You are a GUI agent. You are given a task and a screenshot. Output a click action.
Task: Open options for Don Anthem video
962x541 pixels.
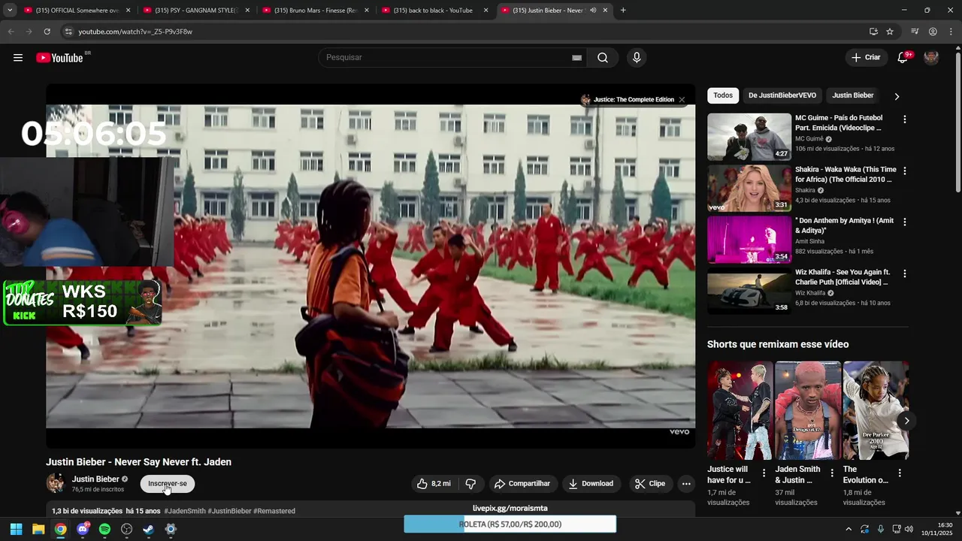tap(904, 222)
